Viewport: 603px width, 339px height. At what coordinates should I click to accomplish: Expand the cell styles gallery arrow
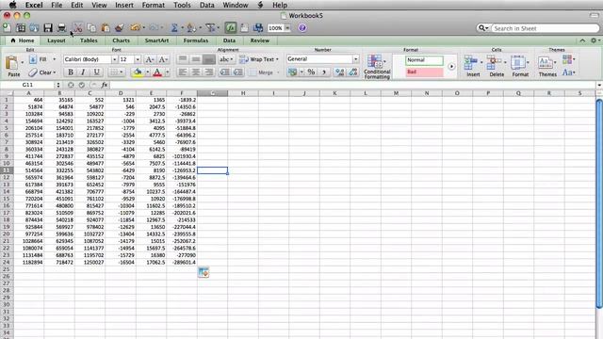point(451,66)
